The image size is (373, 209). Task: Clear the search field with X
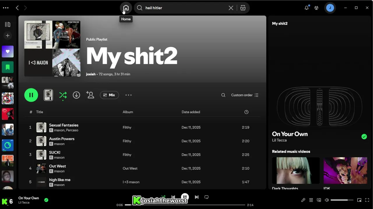[x=231, y=8]
